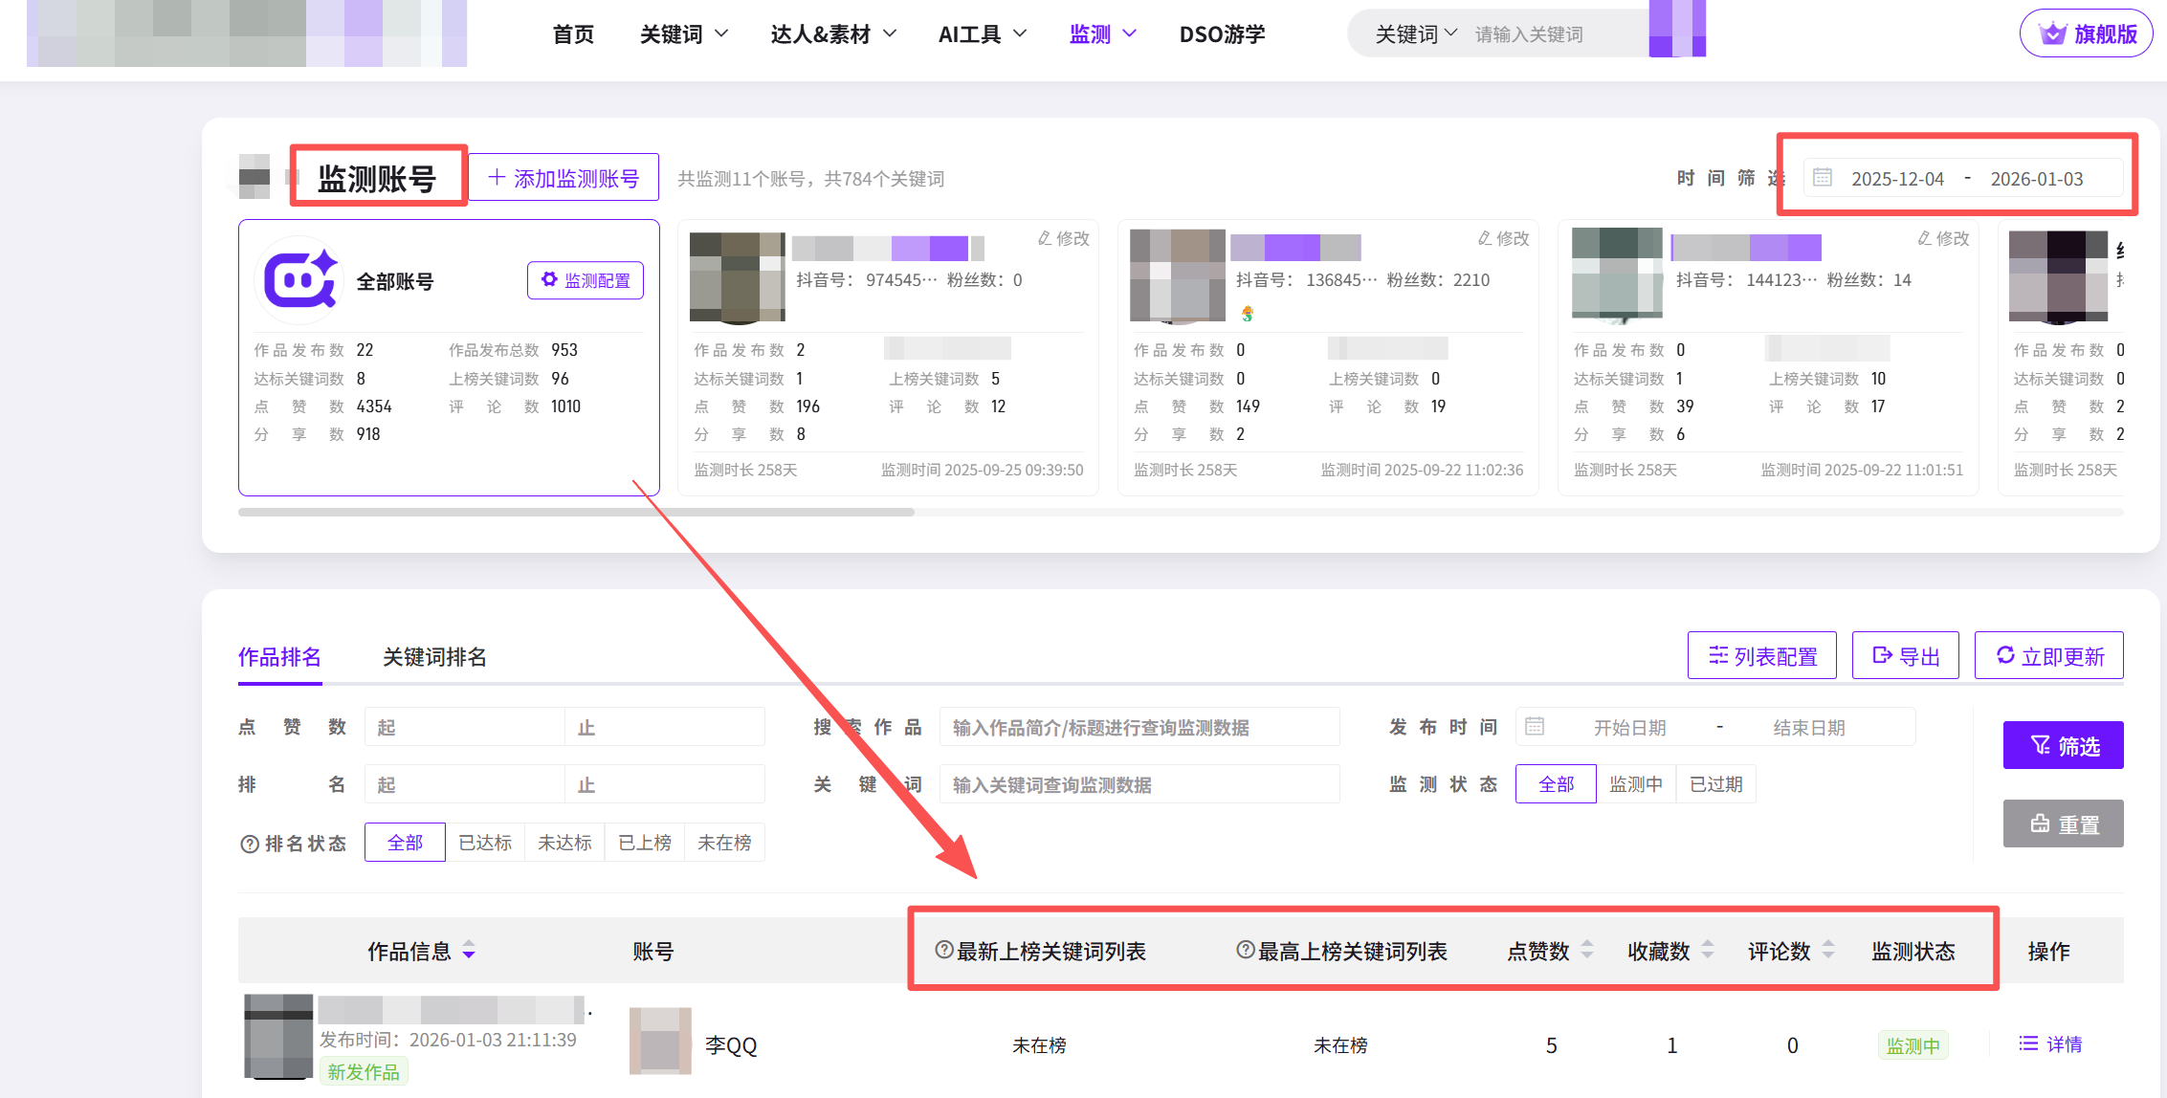The height and width of the screenshot is (1098, 2167).
Task: Click the 搜索作品 input field
Action: pos(1139,728)
